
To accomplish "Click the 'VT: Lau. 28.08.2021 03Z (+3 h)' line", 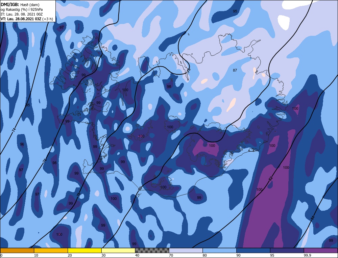I will (27, 19).
